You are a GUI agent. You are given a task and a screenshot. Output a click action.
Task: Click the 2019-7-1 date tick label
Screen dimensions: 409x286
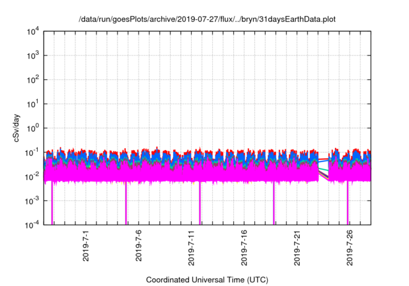86,246
